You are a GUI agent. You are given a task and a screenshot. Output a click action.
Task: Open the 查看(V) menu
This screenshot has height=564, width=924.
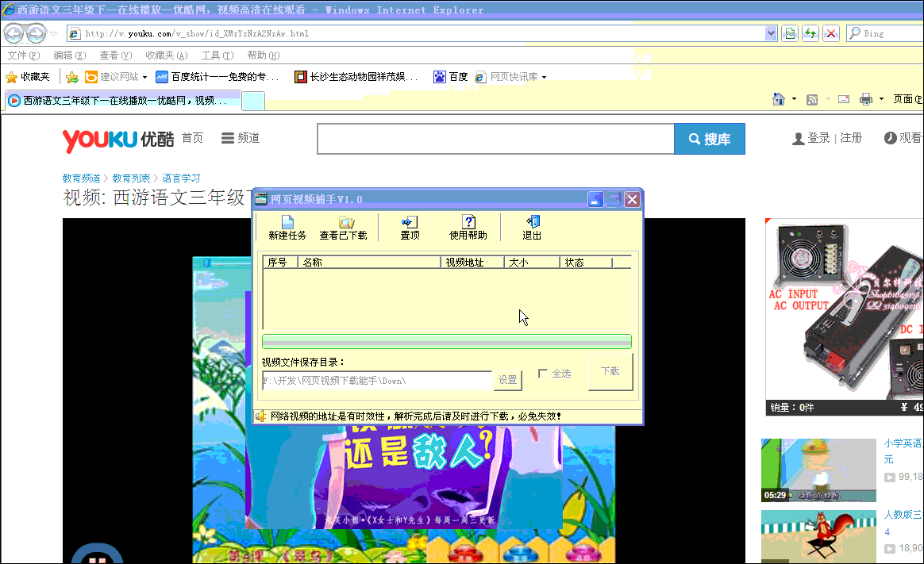coord(116,56)
